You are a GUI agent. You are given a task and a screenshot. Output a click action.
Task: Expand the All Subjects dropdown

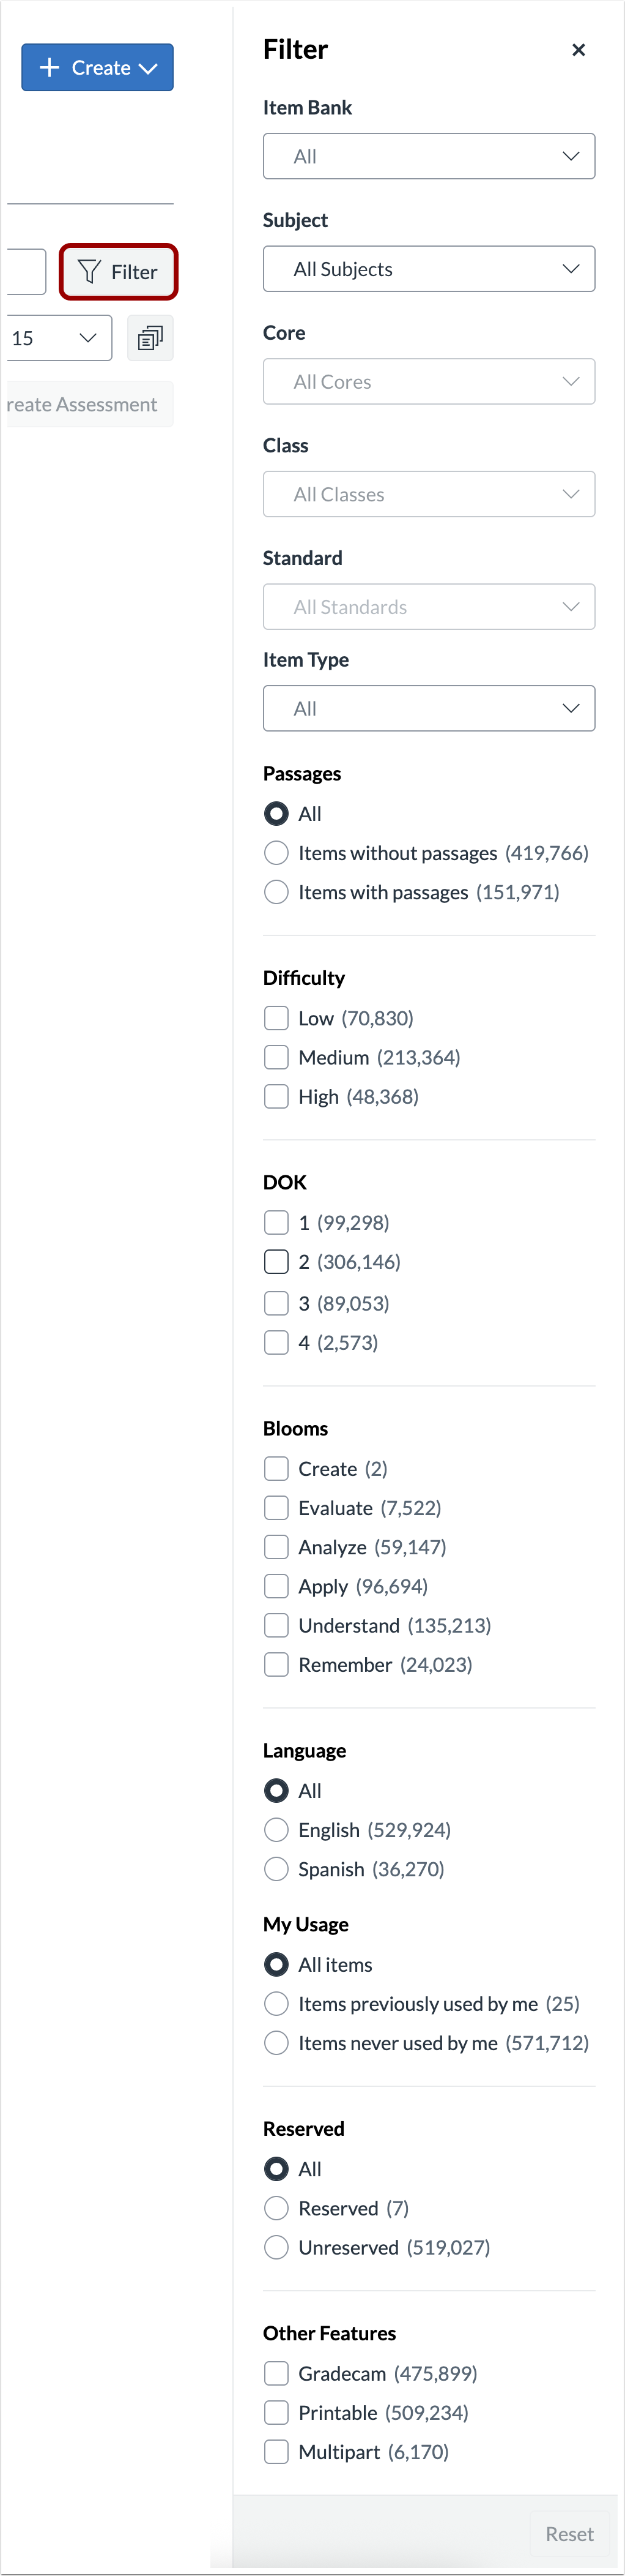click(x=428, y=268)
